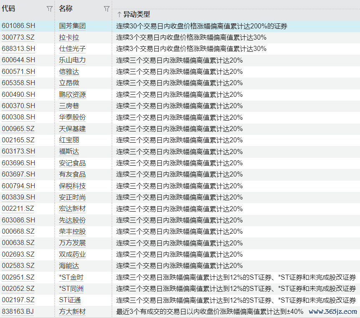The height and width of the screenshot is (318, 360).
Task: Open stock code 002693.SZ
Action: pos(18,254)
